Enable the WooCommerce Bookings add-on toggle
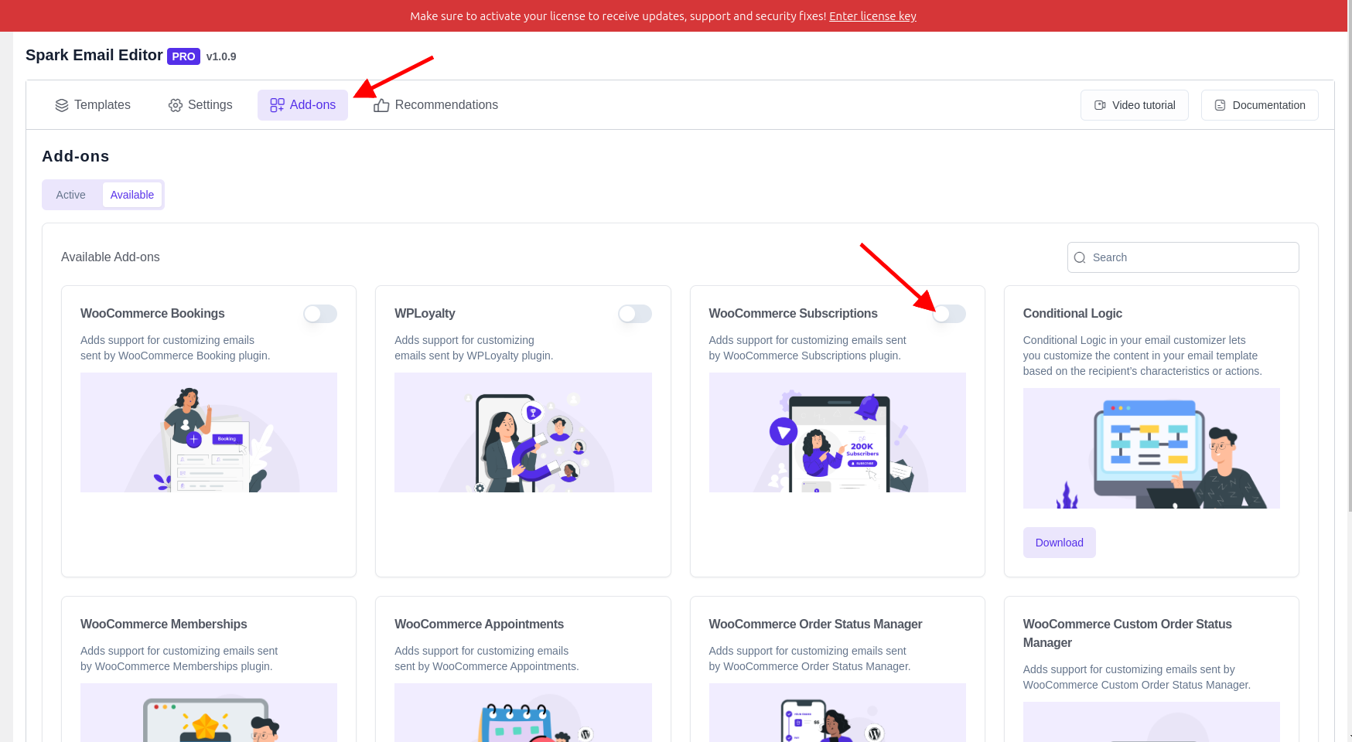This screenshot has height=742, width=1352. [x=320, y=314]
